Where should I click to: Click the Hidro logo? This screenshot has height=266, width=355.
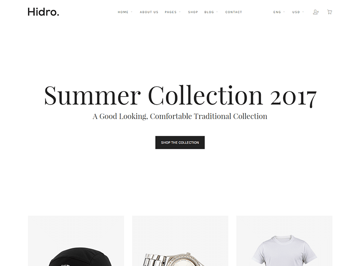[x=43, y=12]
